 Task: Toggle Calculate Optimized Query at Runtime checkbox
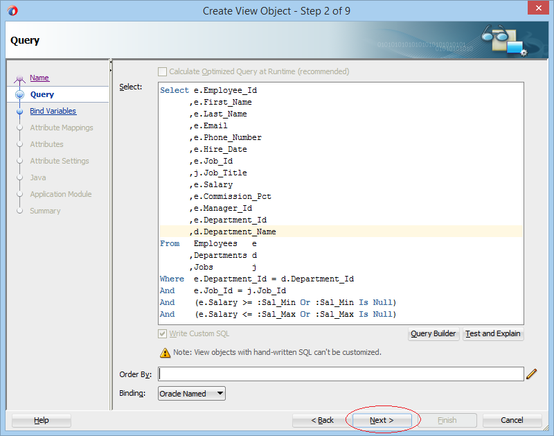tap(162, 72)
